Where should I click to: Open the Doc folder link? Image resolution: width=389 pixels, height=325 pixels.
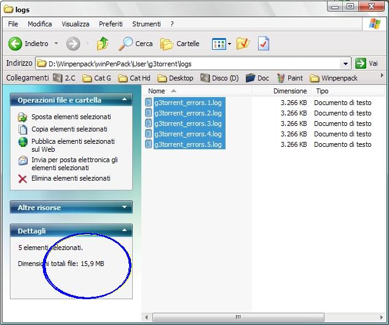(x=257, y=78)
